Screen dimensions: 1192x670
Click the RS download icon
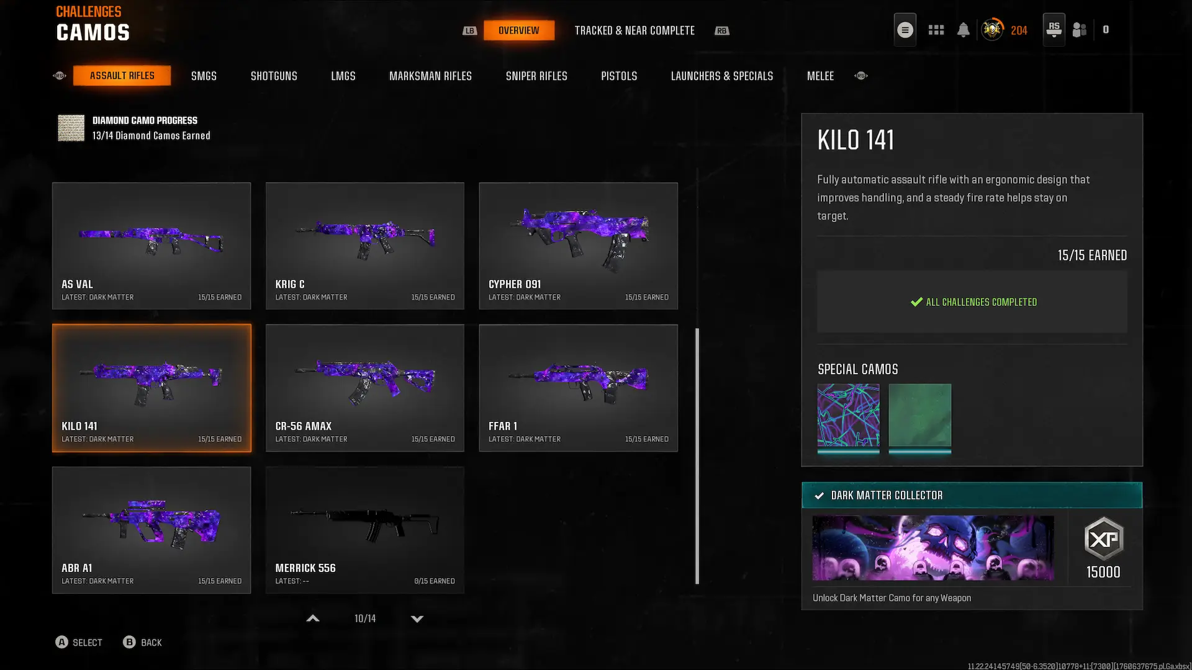point(1054,29)
